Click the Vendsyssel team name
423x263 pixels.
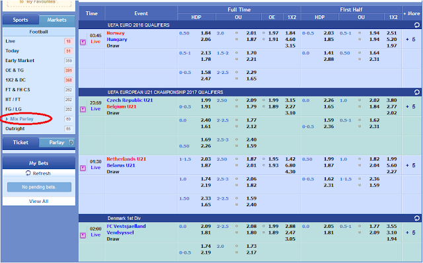coord(120,233)
